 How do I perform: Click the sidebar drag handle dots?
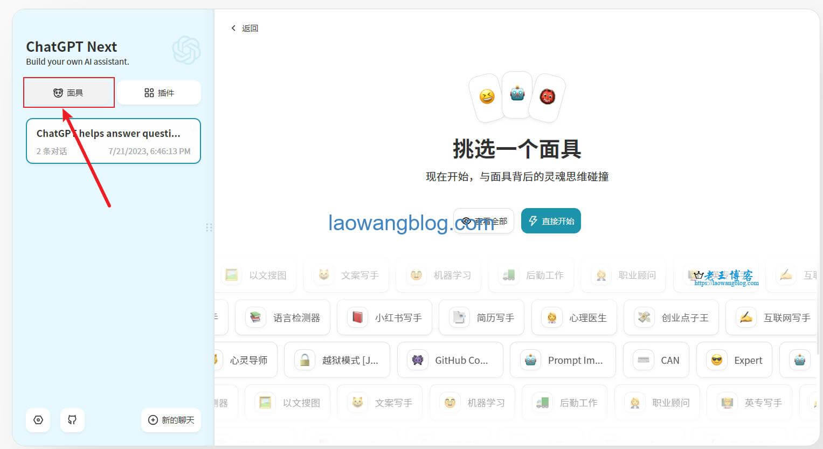209,227
